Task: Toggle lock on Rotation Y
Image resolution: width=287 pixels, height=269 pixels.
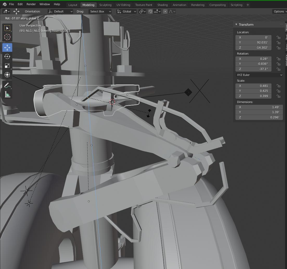Action: click(278, 64)
